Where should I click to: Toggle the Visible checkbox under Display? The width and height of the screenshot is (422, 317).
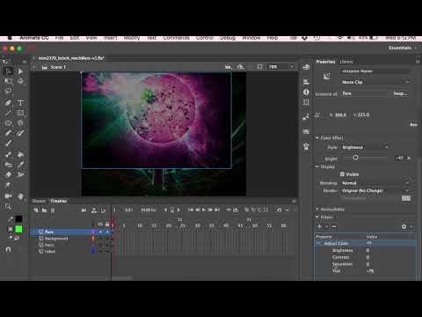pyautogui.click(x=342, y=174)
